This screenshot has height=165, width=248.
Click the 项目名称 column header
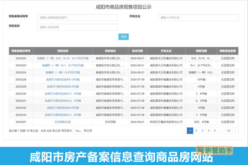pyautogui.click(x=63, y=51)
